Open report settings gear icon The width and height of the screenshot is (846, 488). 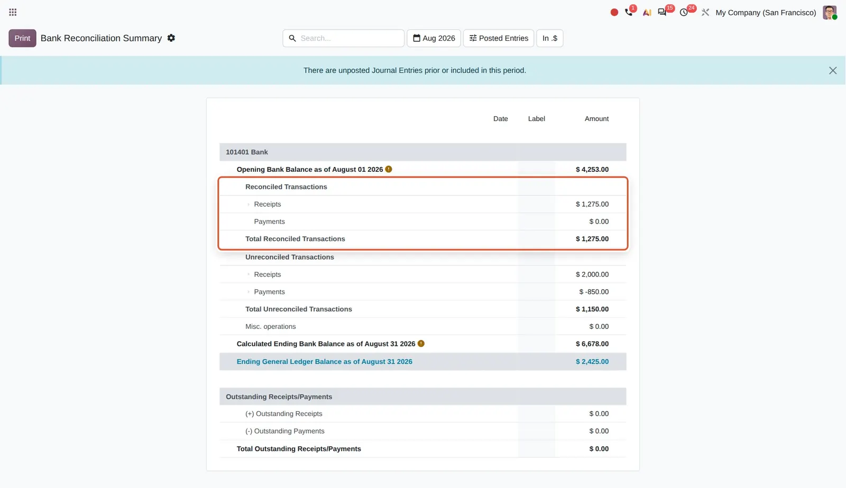[171, 38]
